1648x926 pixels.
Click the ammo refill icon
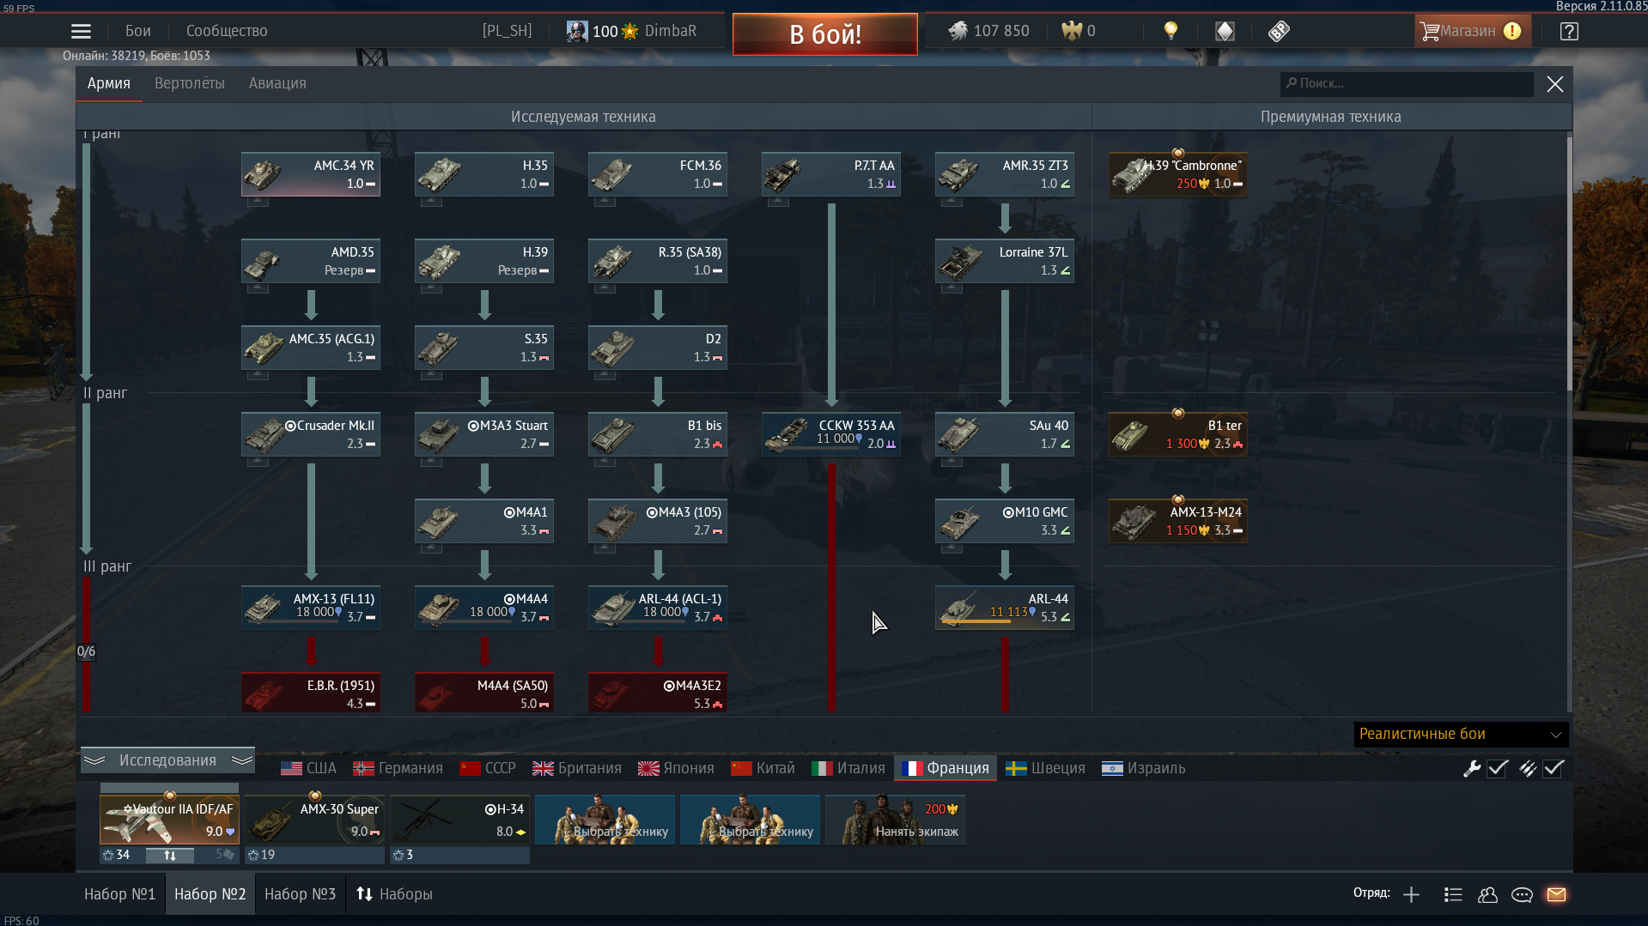[x=1528, y=769]
